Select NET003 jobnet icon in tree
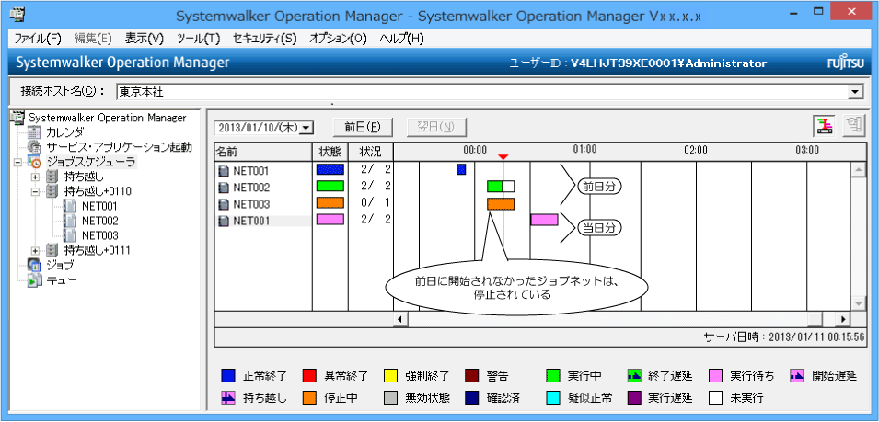This screenshot has height=422, width=879. (x=70, y=235)
